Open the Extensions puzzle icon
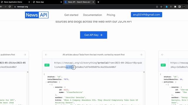 pos(175,7)
